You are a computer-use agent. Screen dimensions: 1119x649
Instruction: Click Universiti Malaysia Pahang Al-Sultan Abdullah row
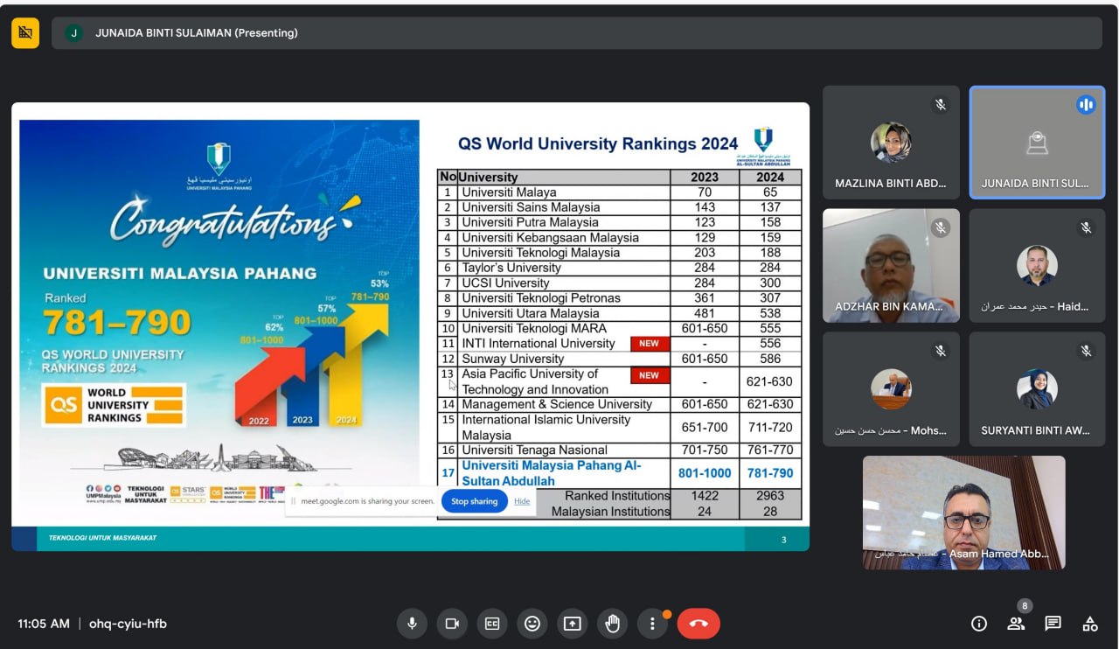pyautogui.click(x=619, y=473)
